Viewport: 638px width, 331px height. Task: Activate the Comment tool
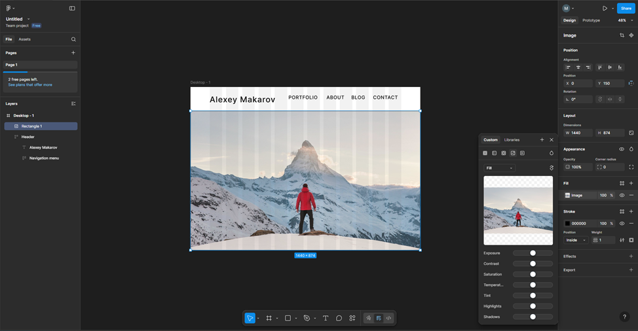pos(339,318)
